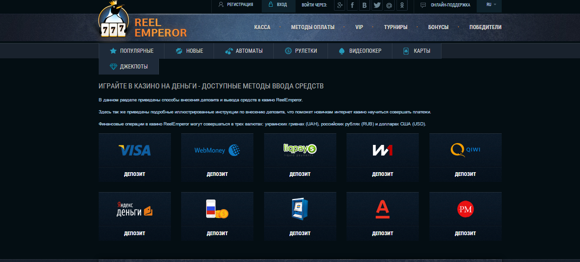The image size is (580, 262).
Task: Go to the Турниры menu item
Action: coord(396,27)
